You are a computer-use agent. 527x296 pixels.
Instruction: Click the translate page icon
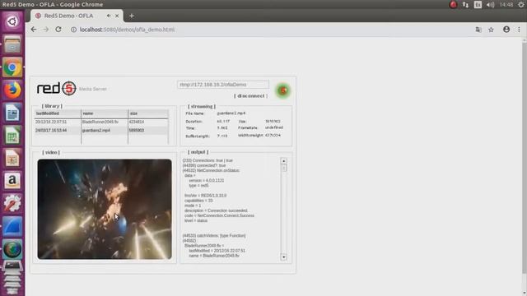478,30
